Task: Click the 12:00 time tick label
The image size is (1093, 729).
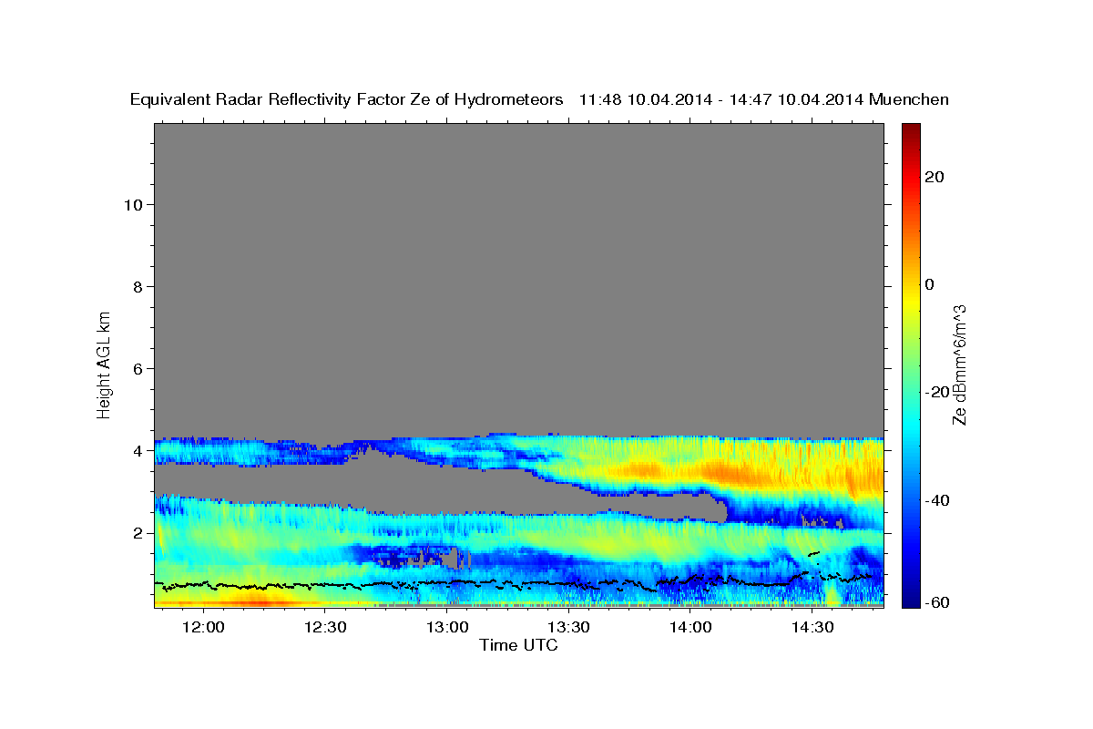Action: pos(203,628)
